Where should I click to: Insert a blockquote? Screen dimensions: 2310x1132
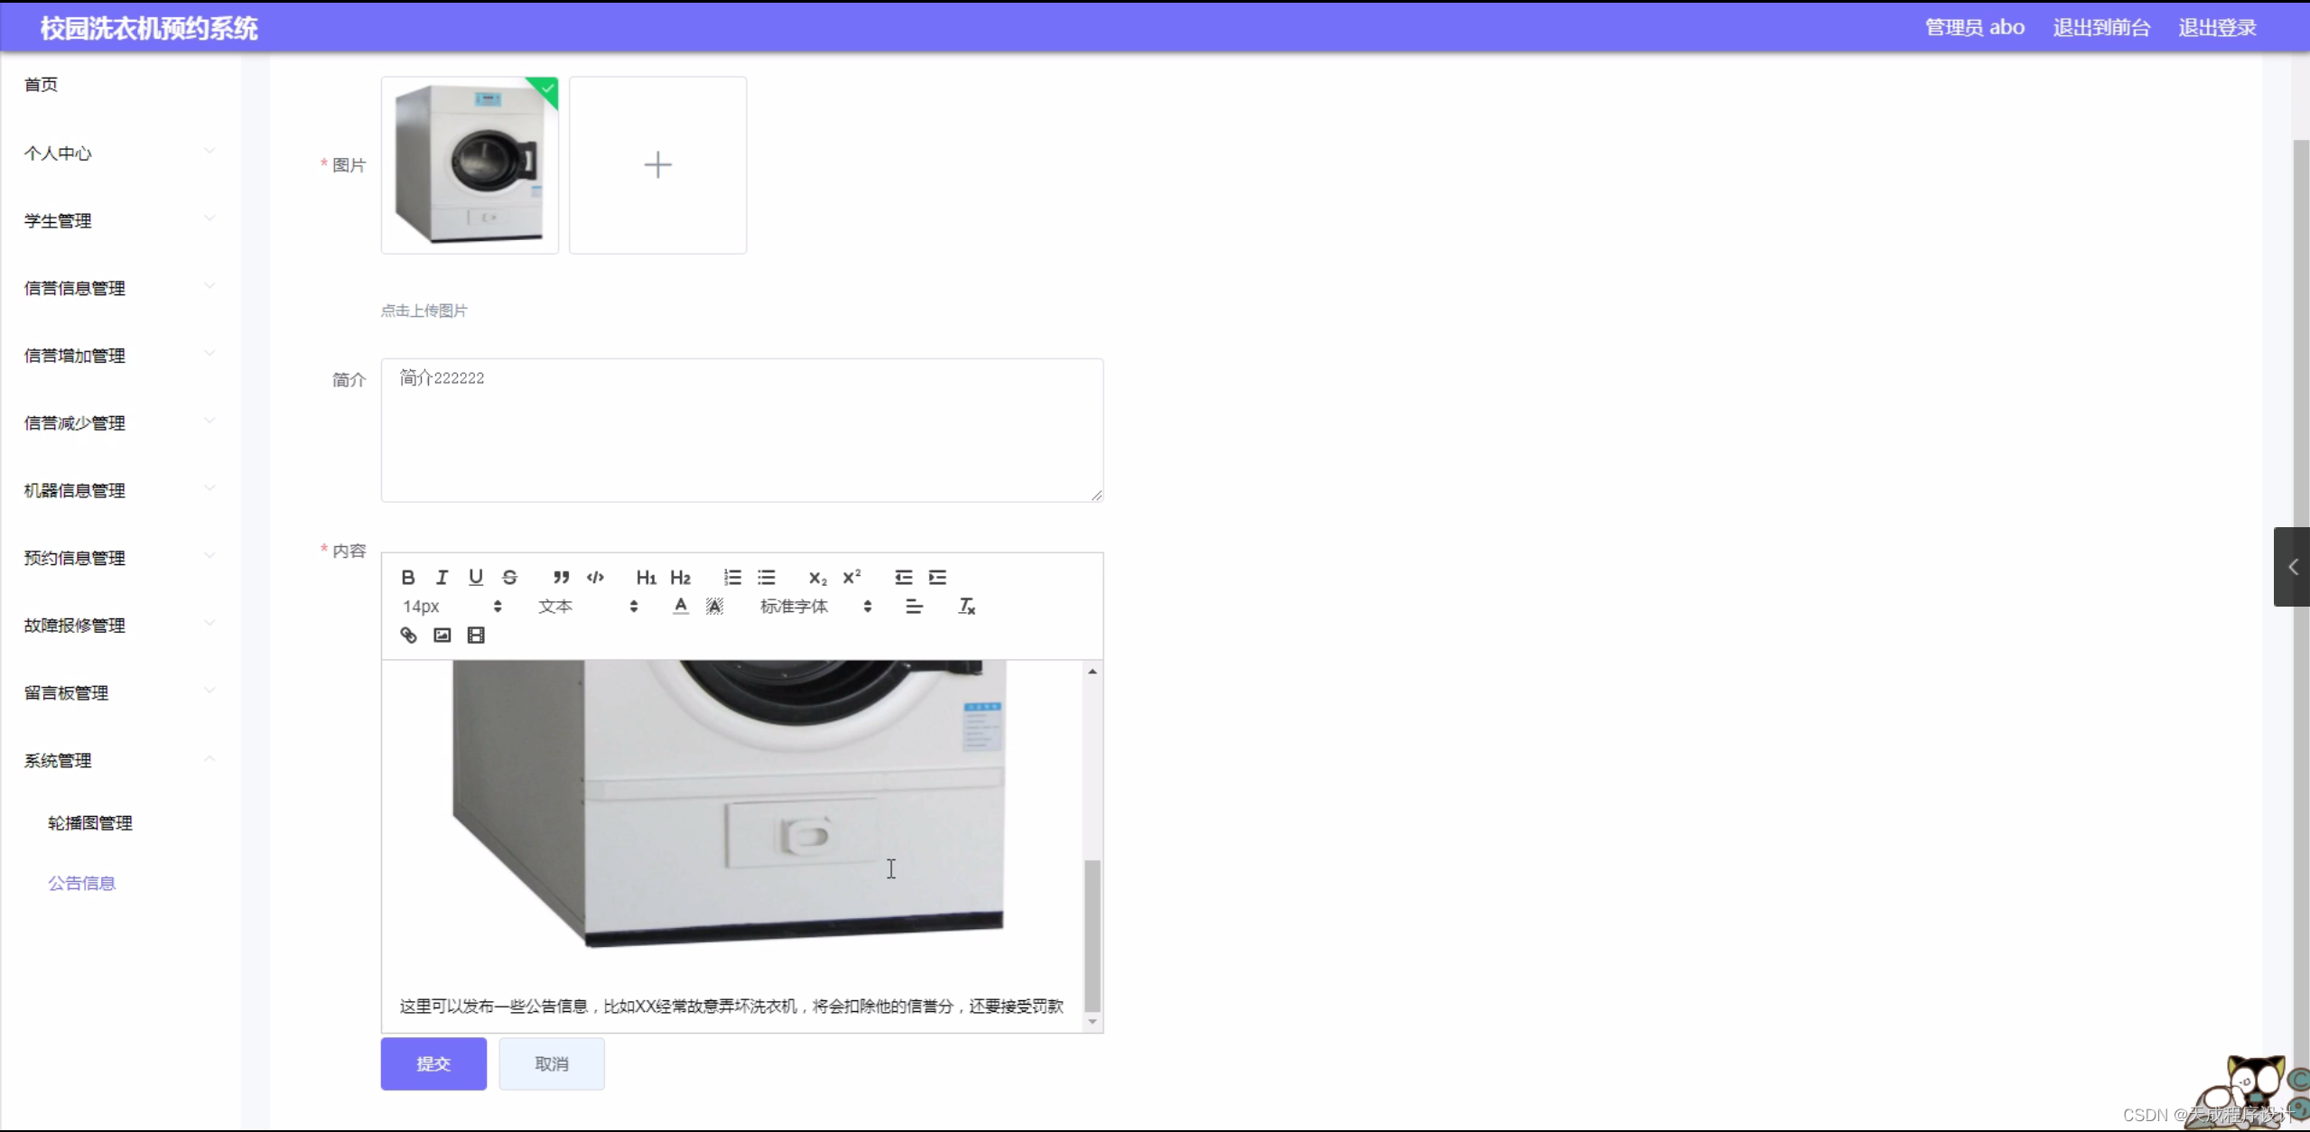(x=561, y=577)
